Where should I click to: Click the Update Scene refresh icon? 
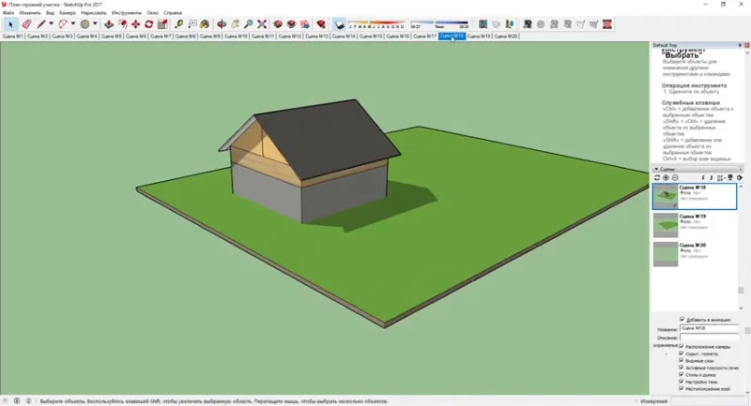[657, 178]
